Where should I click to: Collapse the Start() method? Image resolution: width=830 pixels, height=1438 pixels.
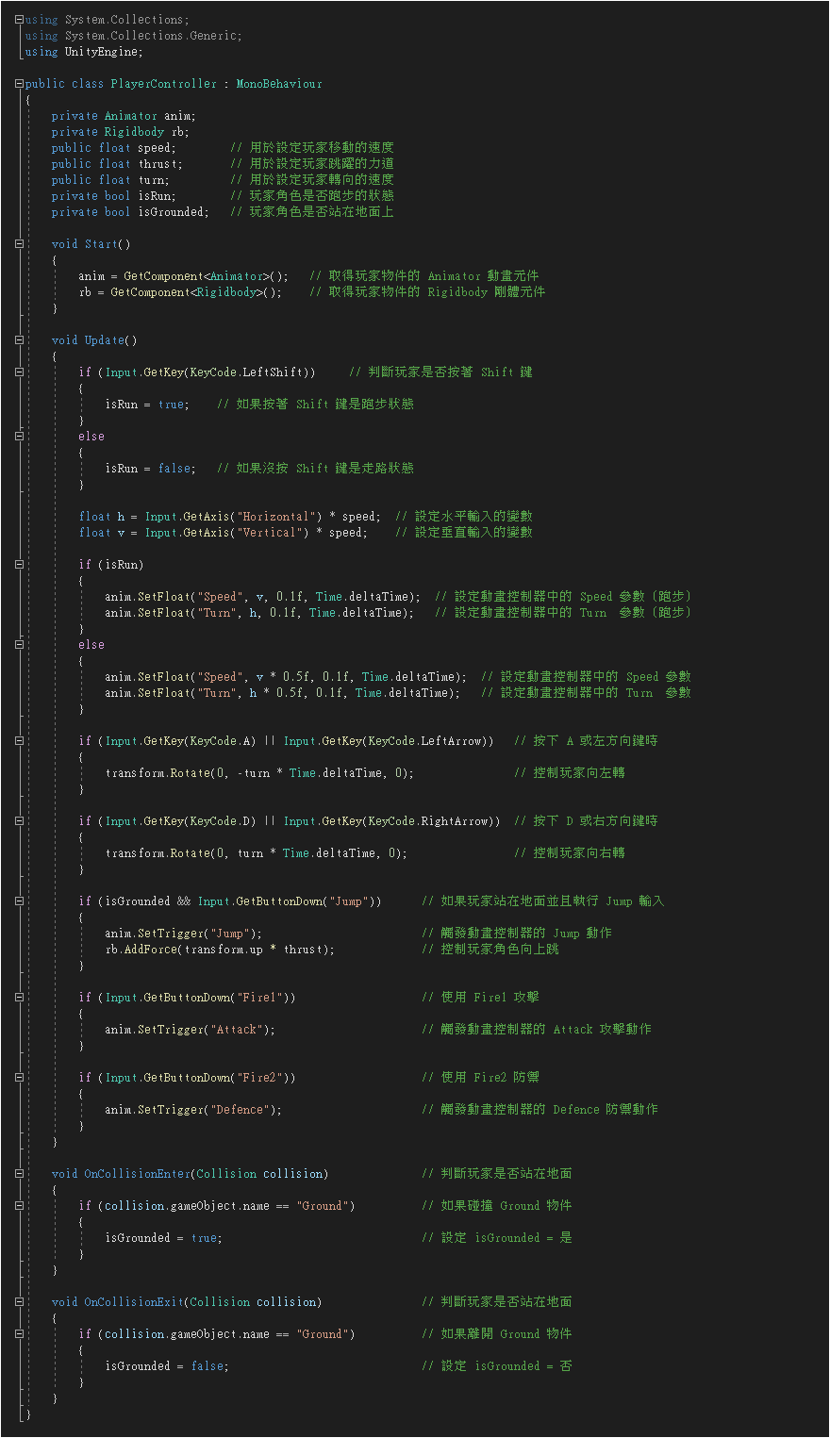coord(19,244)
